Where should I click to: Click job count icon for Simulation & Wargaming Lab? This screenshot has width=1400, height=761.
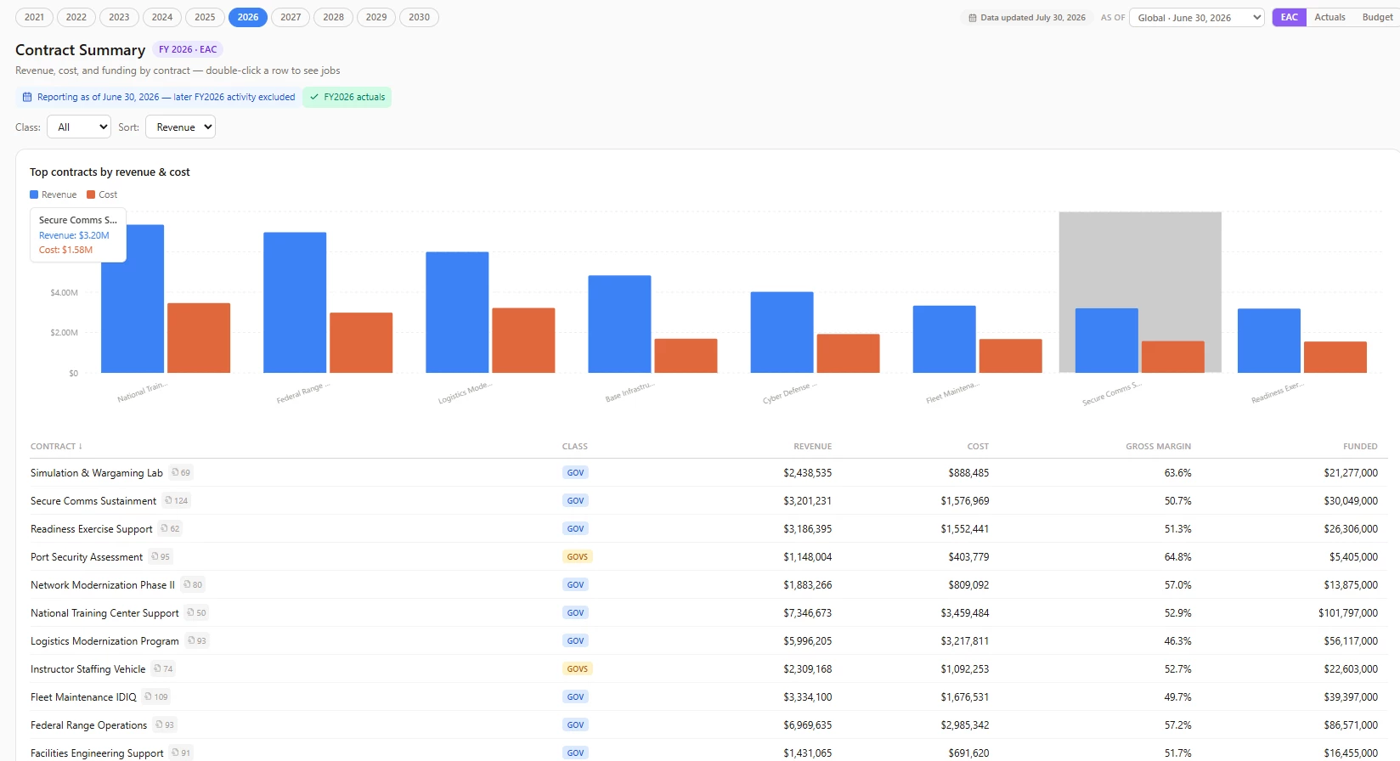coord(176,472)
